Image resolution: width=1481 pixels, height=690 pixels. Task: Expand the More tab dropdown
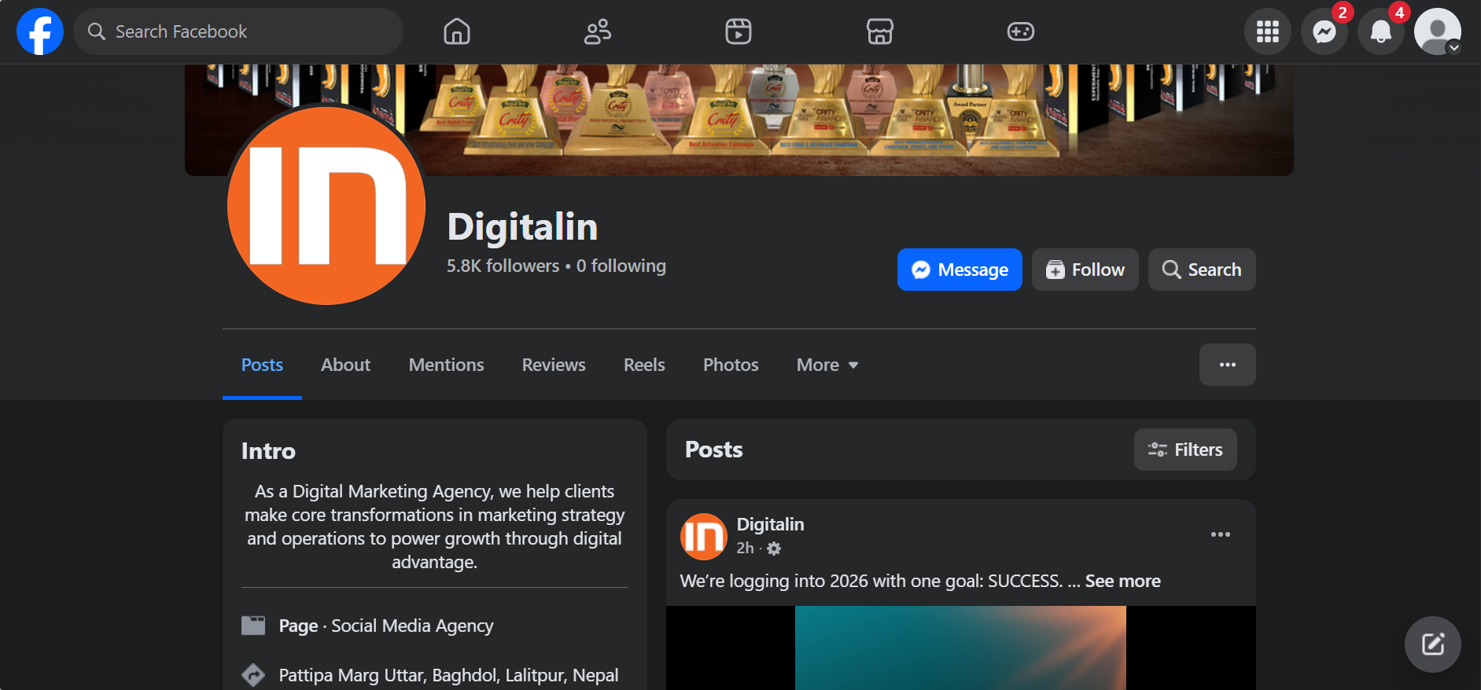pyautogui.click(x=827, y=365)
